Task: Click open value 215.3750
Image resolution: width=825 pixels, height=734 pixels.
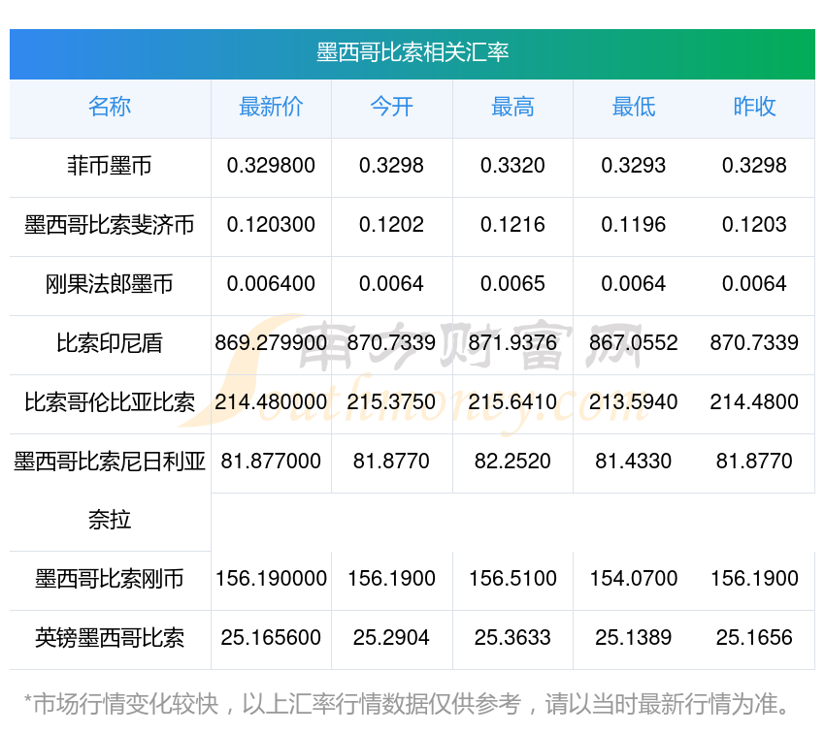Action: tap(391, 402)
